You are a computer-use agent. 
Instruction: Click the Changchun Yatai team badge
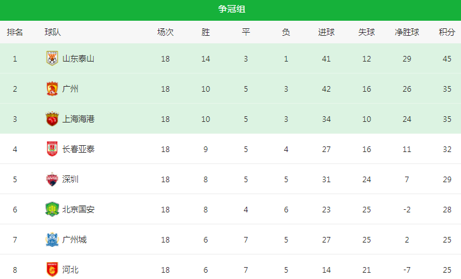tap(52, 149)
